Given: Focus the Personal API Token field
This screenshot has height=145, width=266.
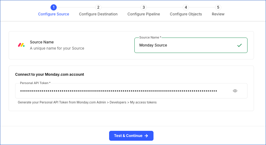Looking at the screenshot, I should [x=131, y=91].
